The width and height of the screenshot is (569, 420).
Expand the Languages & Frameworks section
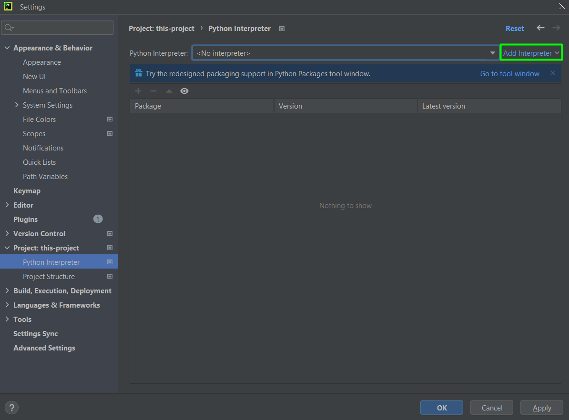(7, 305)
